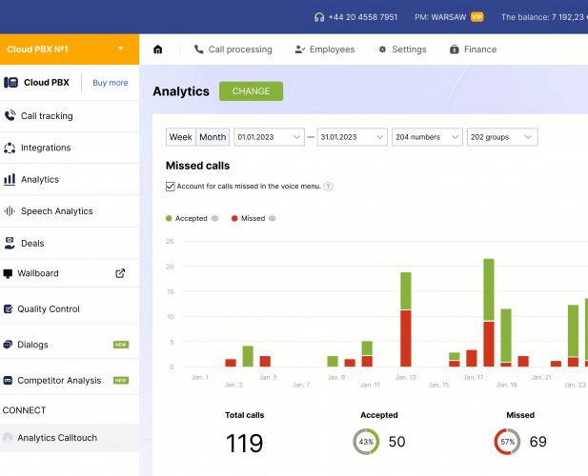
Task: Click the home icon in top navigation
Action: pyautogui.click(x=158, y=50)
